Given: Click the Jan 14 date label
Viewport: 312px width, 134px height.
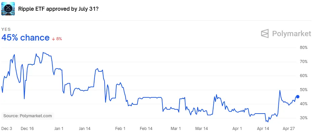Looking at the screenshot, I should click(85, 128).
